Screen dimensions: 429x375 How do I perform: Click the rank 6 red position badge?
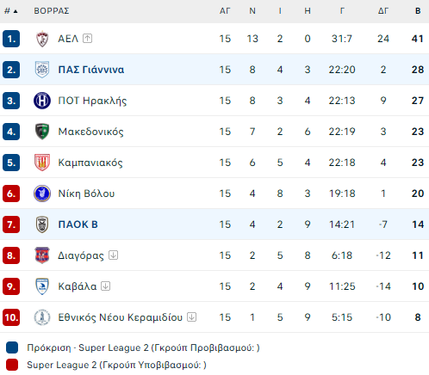[x=11, y=194]
